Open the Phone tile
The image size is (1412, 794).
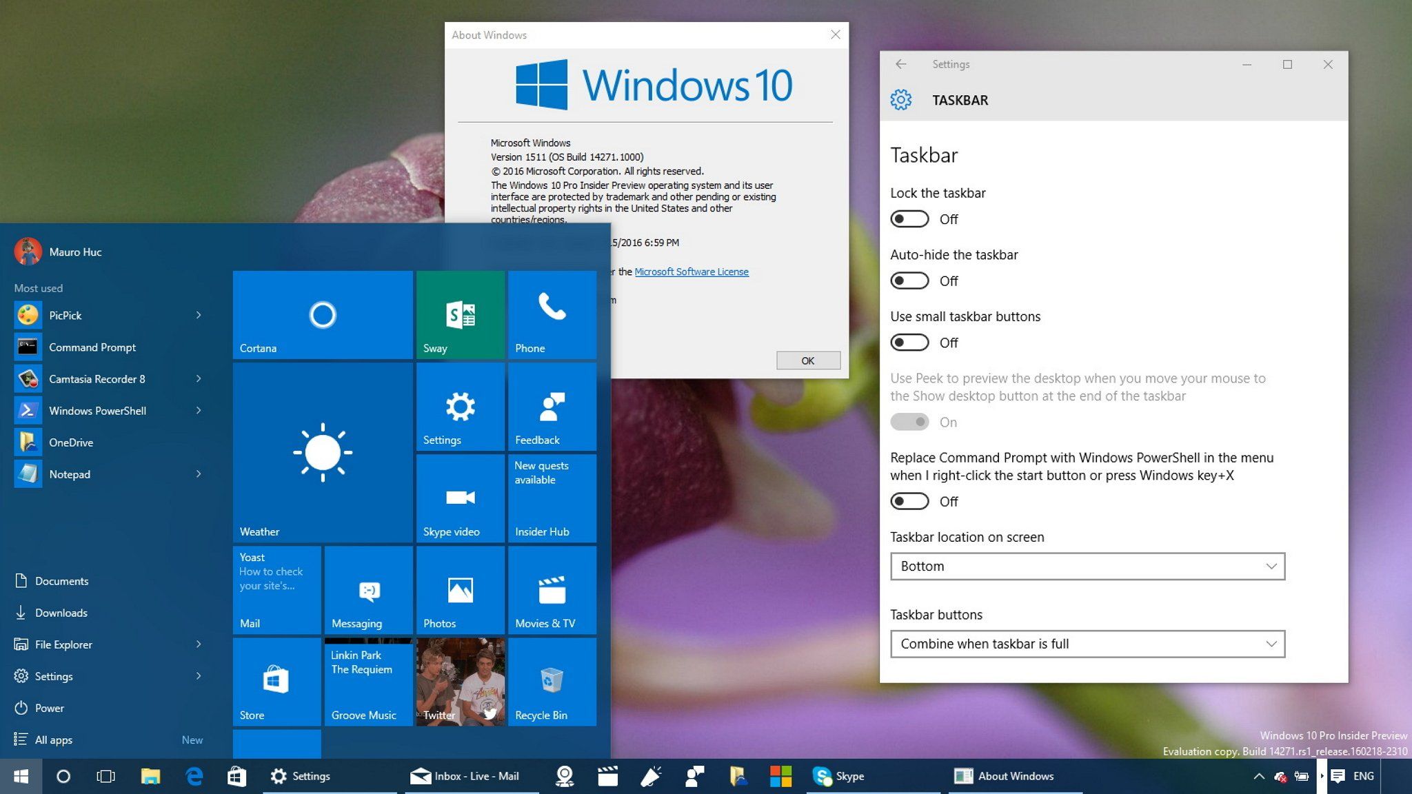pos(552,315)
